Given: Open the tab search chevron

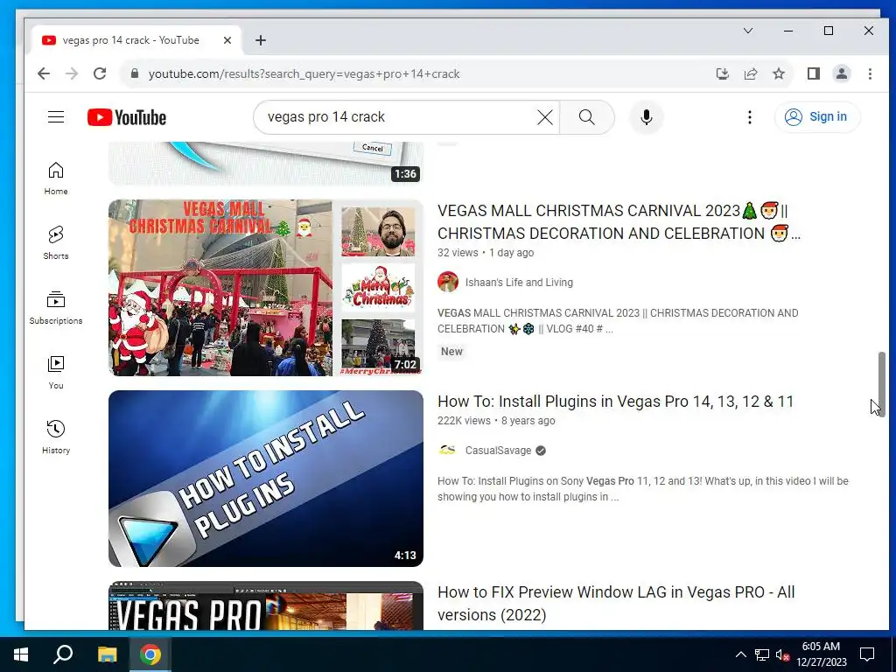Looking at the screenshot, I should click(x=748, y=31).
